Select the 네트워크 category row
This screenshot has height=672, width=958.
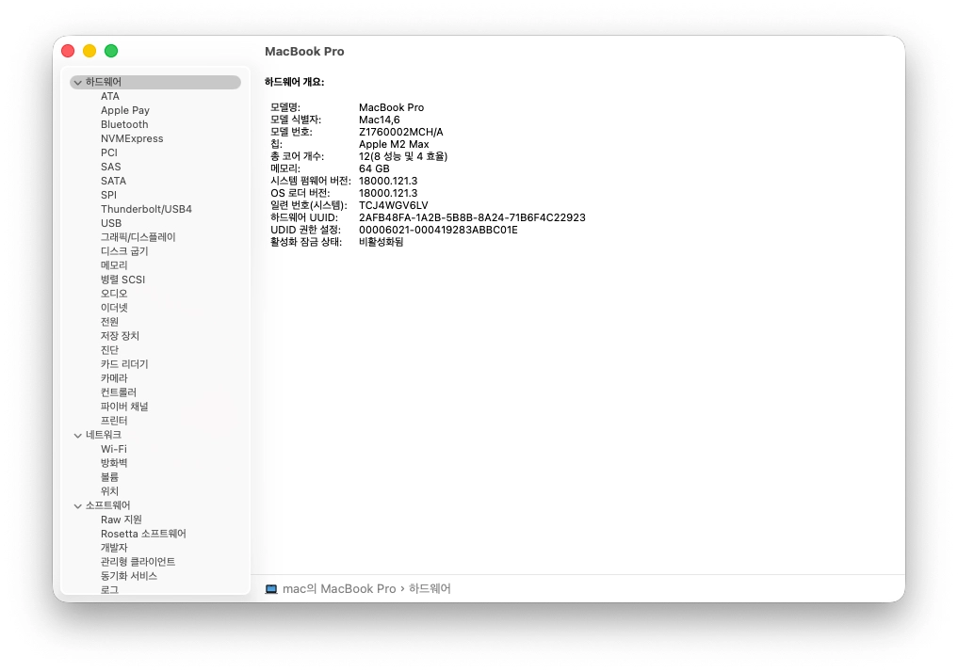pos(155,435)
